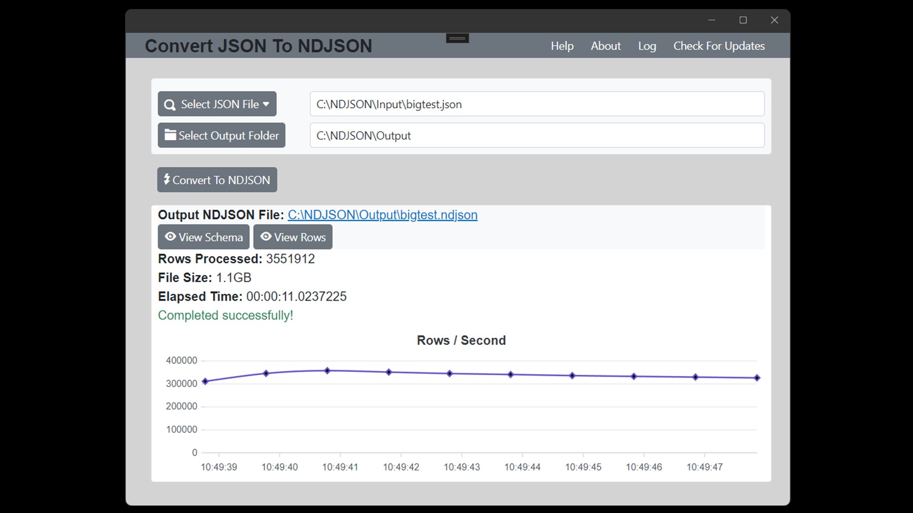Viewport: 913px width, 513px height.
Task: Click eye icon on View Rows button
Action: coord(266,237)
